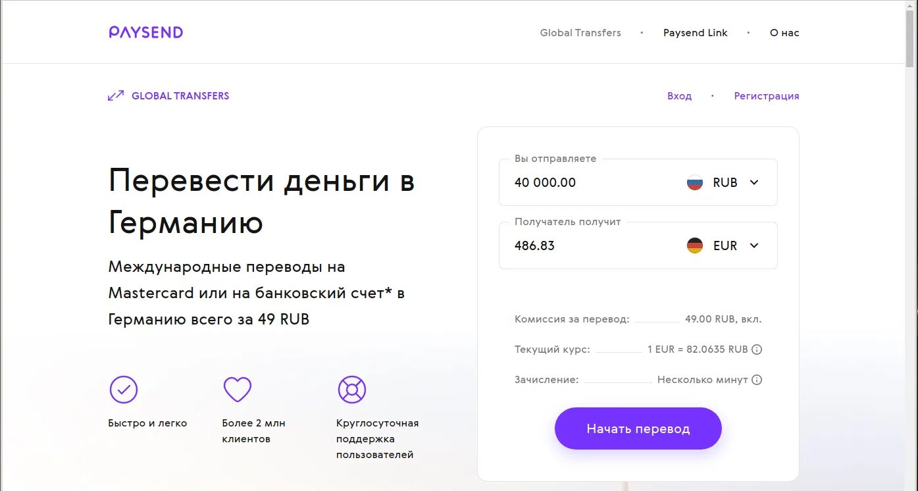Screen dimensions: 918x491
Task: Click the German flag icon
Action: 695,245
